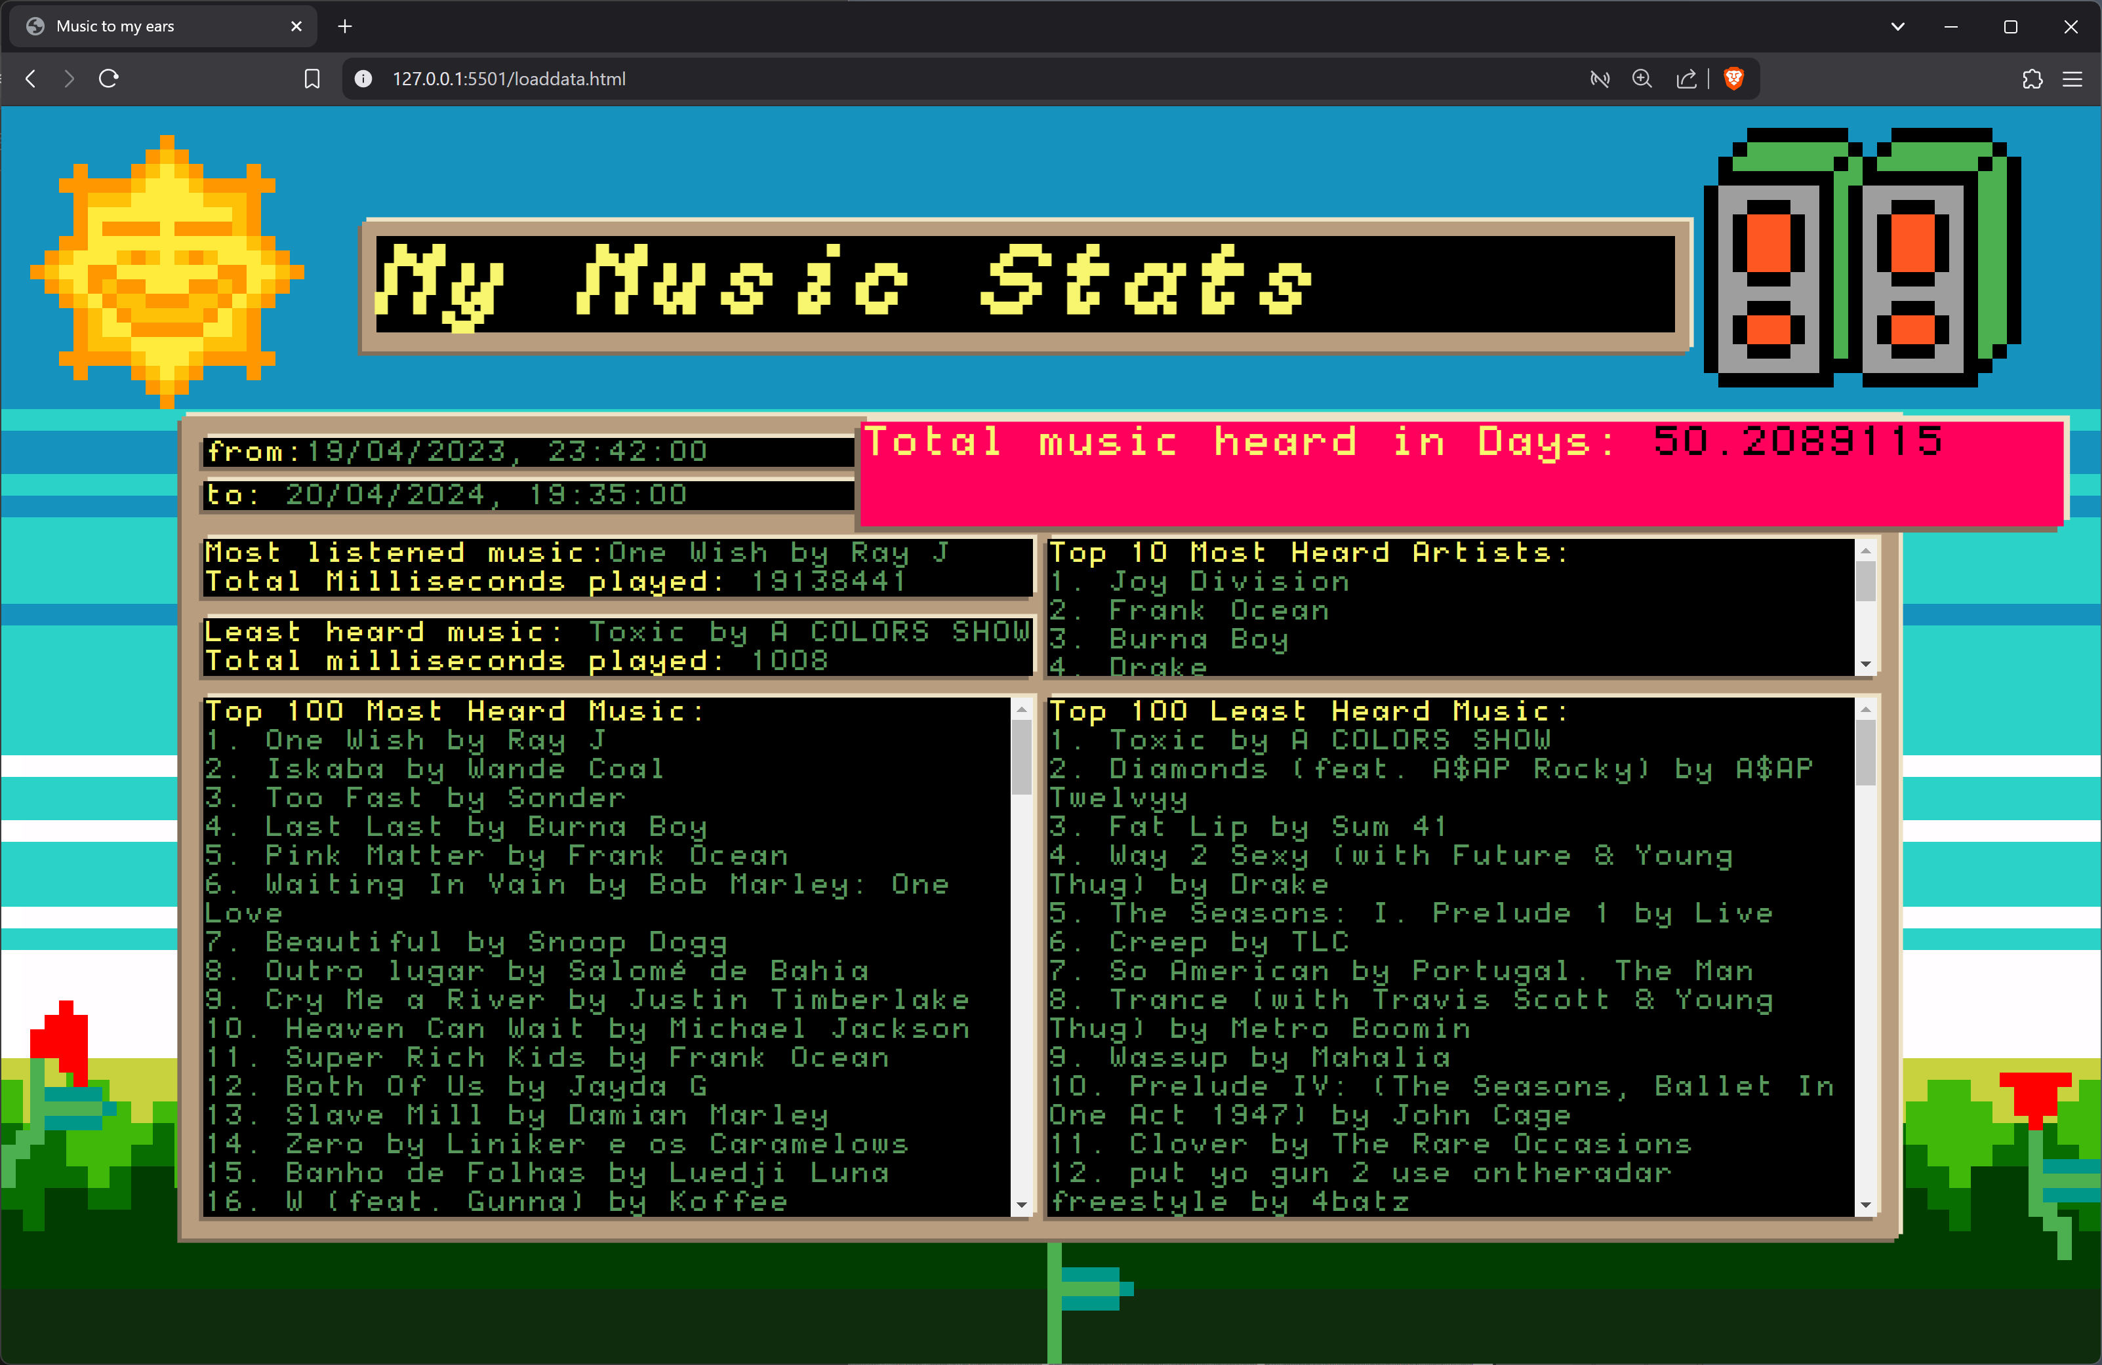Select Iskaba by Wande Coal entry
The image size is (2102, 1365).
(434, 769)
